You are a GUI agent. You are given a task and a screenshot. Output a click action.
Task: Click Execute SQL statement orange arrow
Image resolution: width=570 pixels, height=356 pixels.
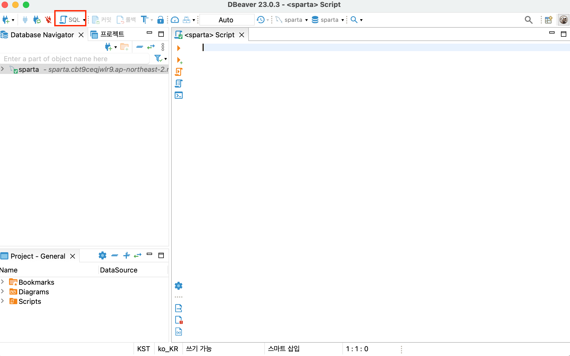(179, 48)
